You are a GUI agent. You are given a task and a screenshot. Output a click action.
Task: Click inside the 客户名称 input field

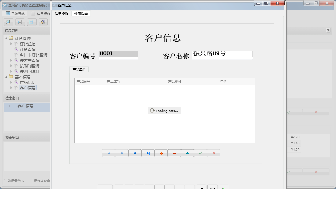(x=222, y=54)
